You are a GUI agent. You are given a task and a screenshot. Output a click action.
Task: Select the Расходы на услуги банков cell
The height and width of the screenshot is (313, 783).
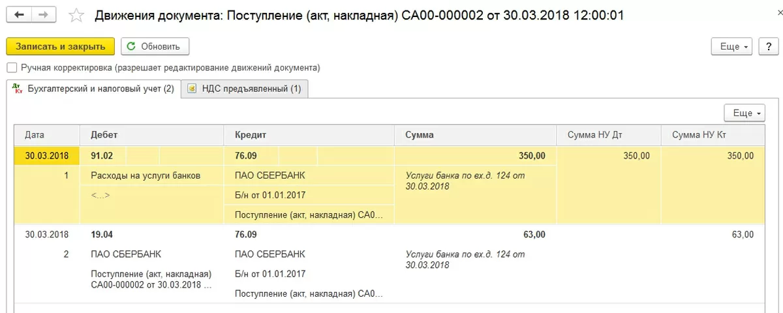click(x=146, y=175)
